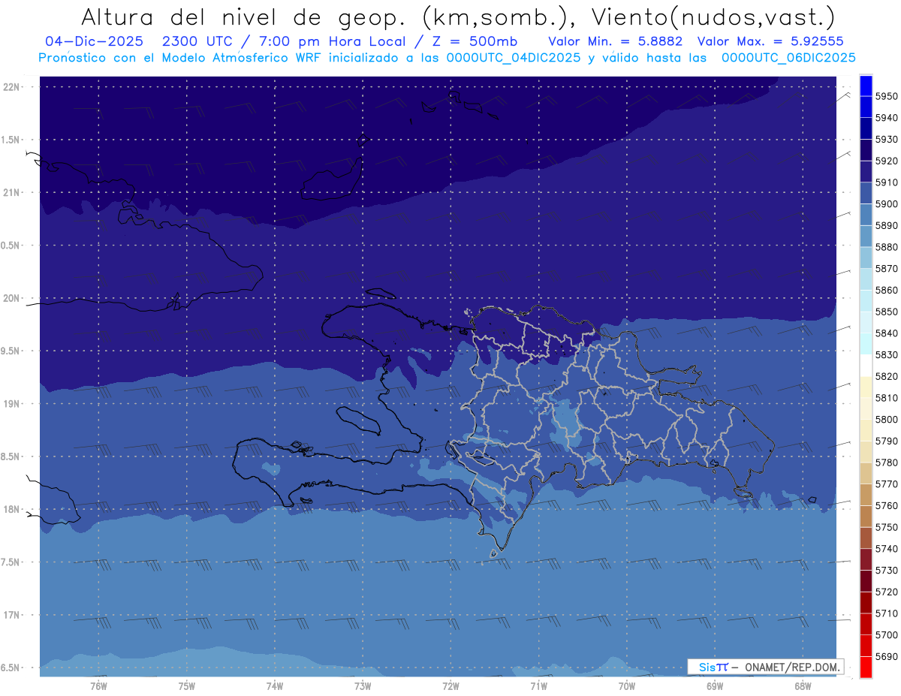
Task: Click the latitude label '1.5N'
Action: (x=11, y=140)
